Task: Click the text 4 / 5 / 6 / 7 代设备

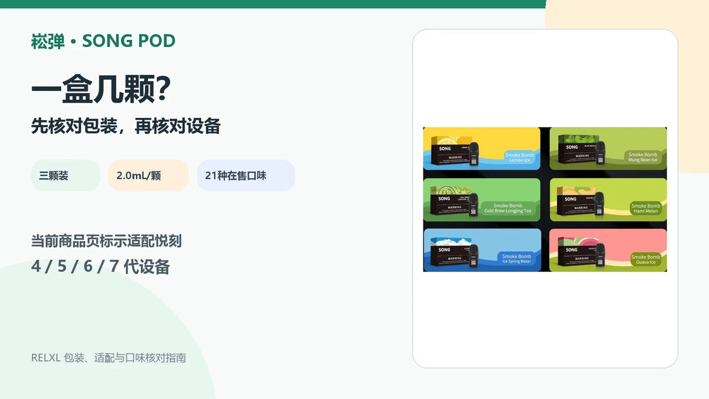Action: 101,266
